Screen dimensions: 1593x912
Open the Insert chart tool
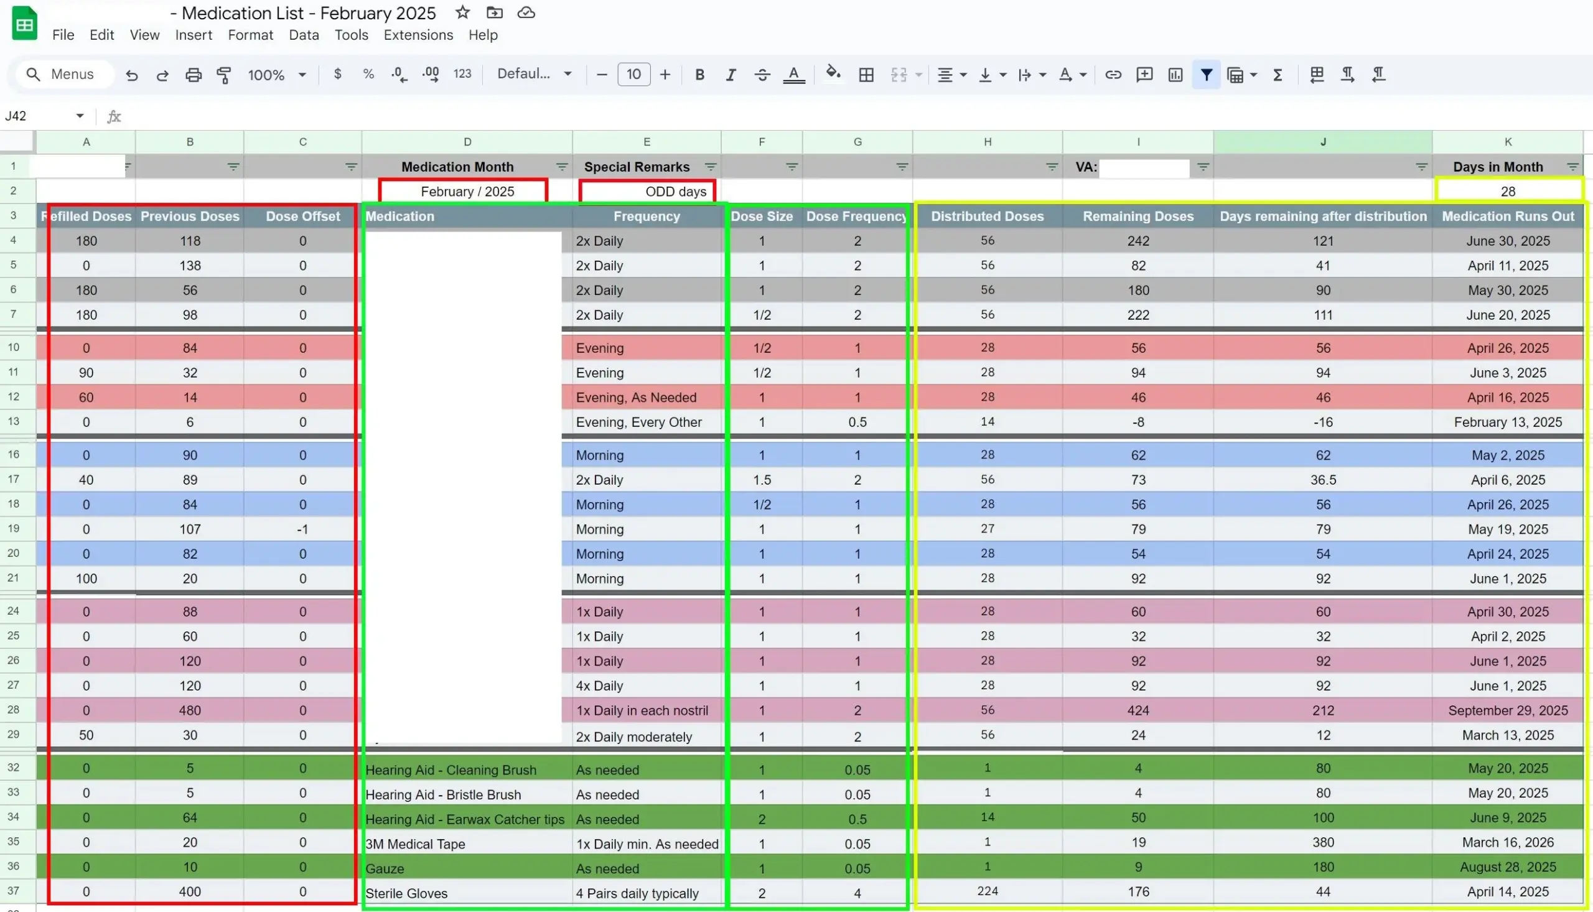[1175, 75]
